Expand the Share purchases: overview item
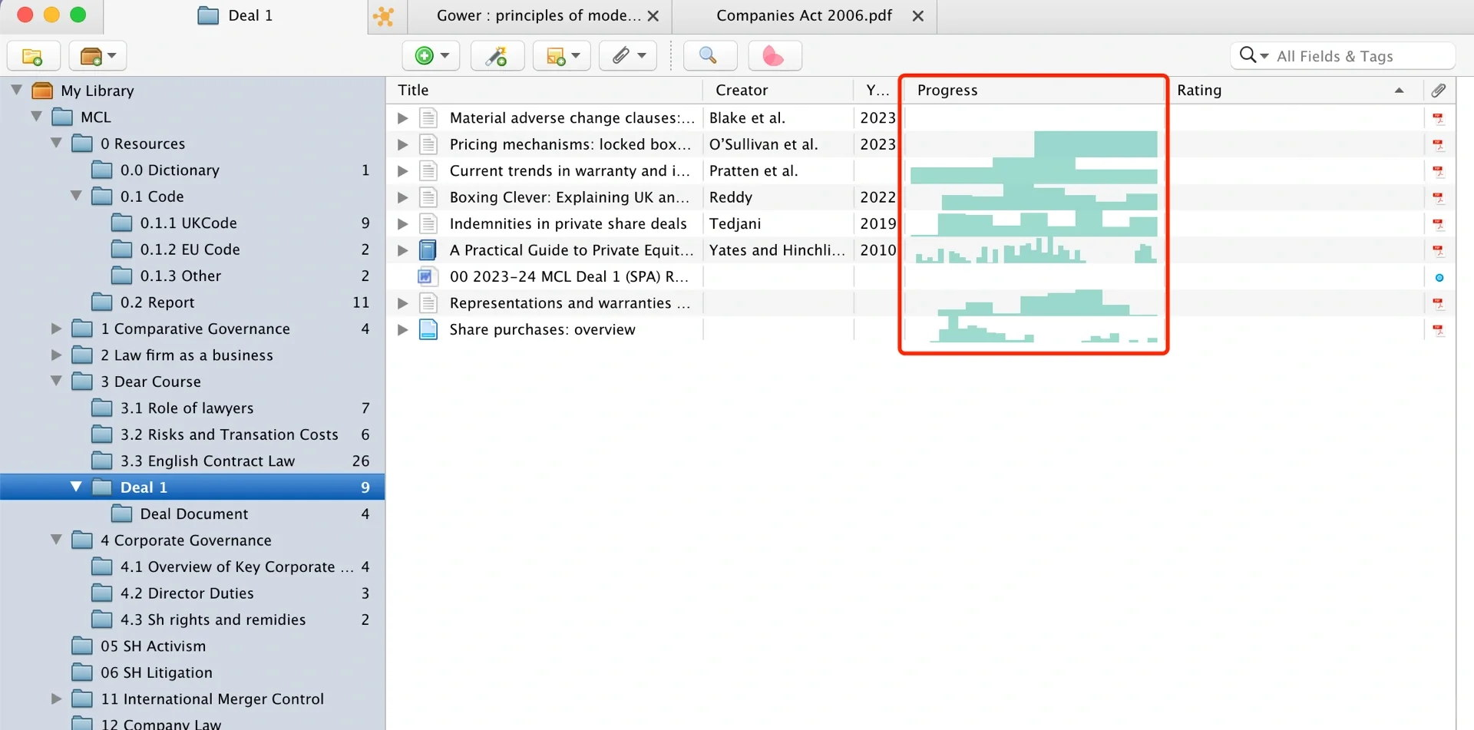The width and height of the screenshot is (1474, 730). coord(402,330)
